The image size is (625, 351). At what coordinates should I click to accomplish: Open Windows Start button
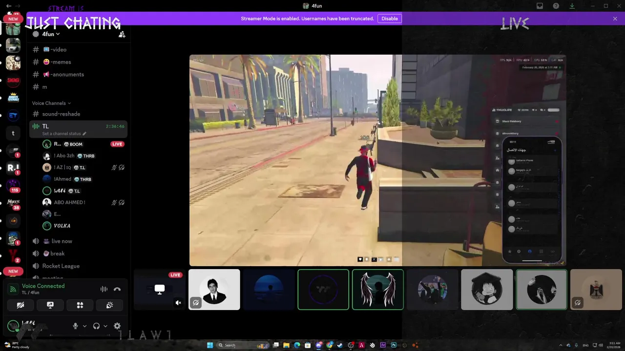click(x=210, y=345)
